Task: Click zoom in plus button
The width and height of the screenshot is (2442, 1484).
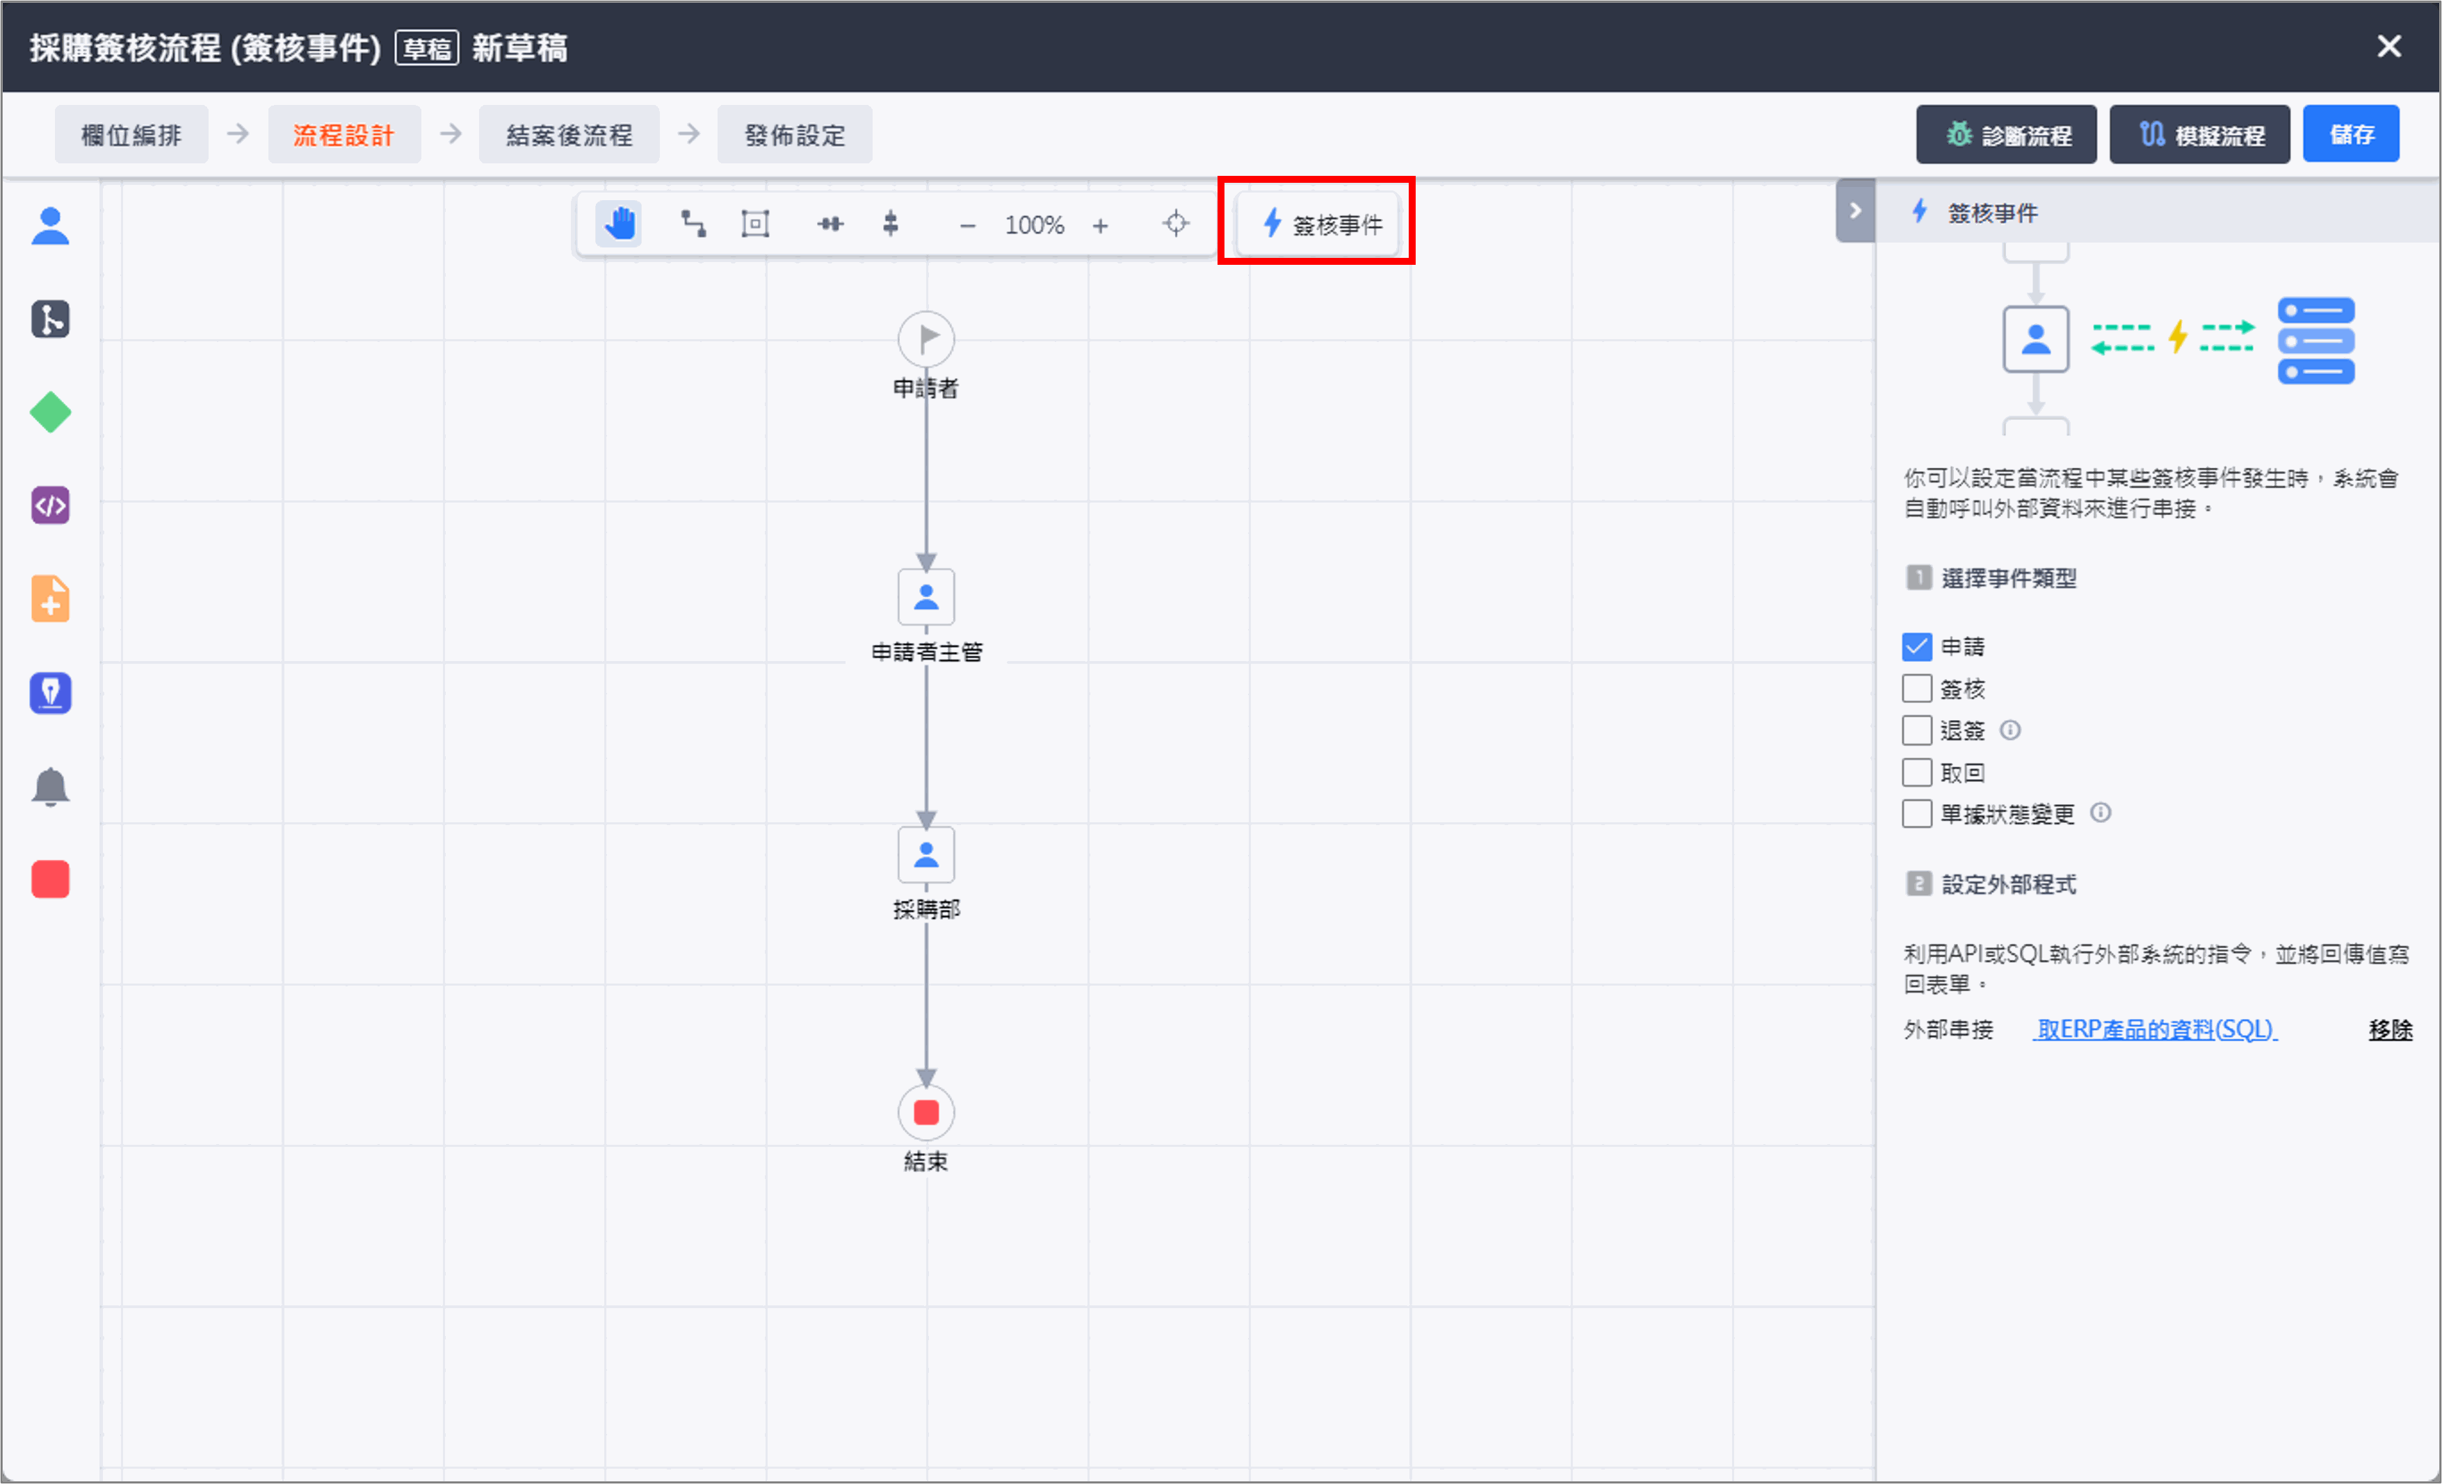Action: [x=1100, y=226]
